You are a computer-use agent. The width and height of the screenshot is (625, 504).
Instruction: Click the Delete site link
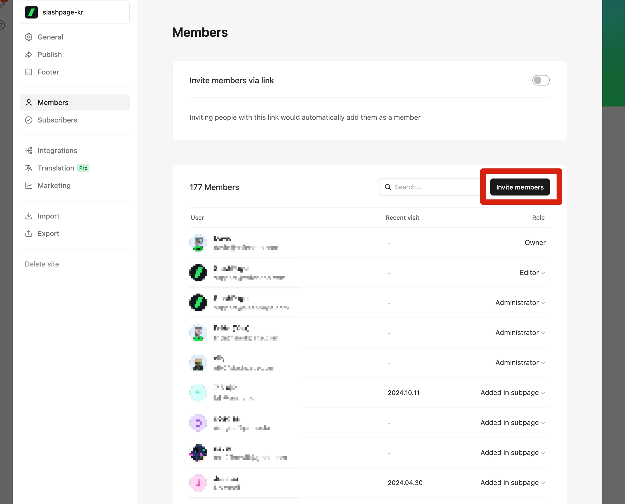tap(42, 264)
